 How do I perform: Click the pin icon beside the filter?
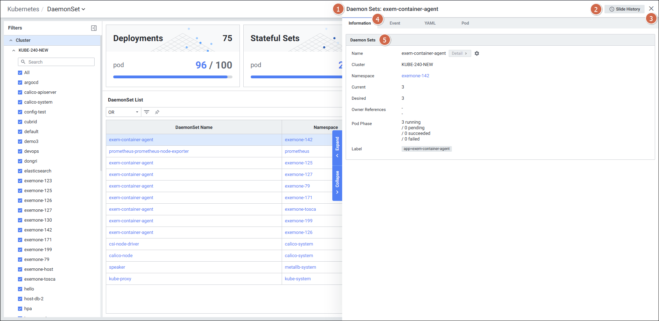coord(157,112)
